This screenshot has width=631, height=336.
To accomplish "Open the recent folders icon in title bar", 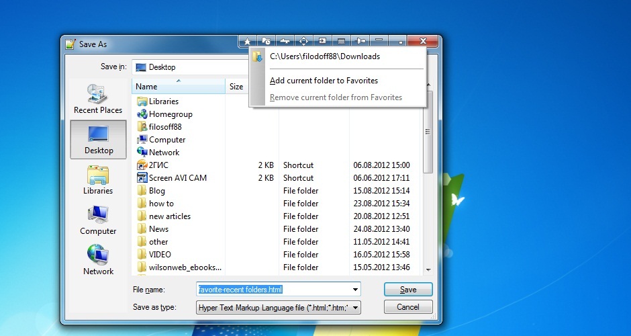I will (x=266, y=41).
